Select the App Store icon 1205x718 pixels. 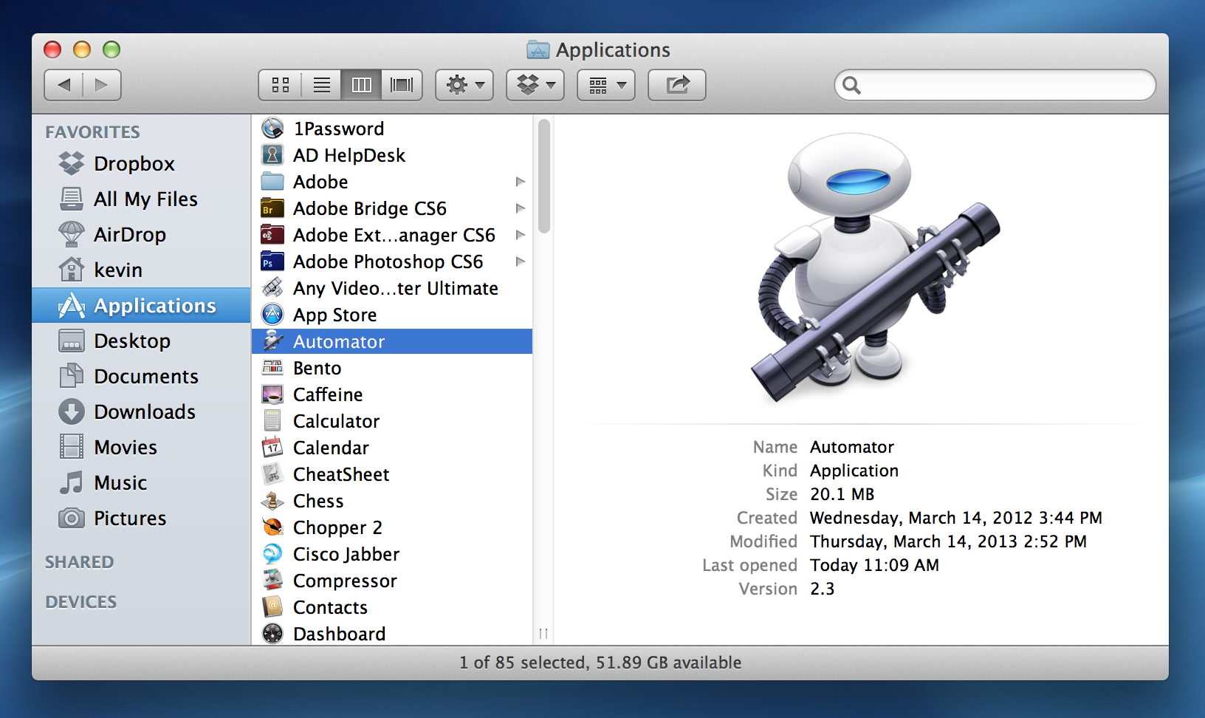272,315
